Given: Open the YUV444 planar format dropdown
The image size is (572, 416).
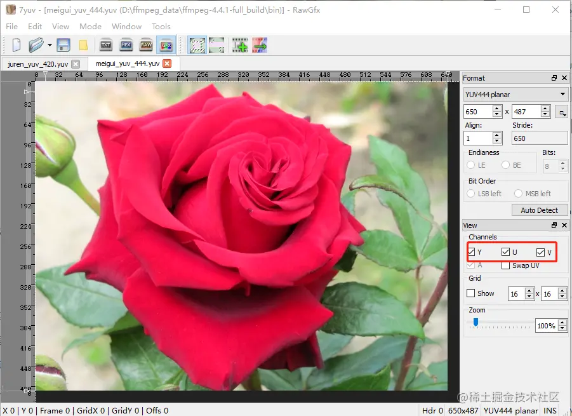Looking at the screenshot, I should point(516,95).
